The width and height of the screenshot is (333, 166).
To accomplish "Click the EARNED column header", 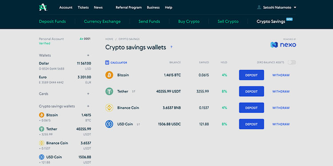I will tap(204, 62).
